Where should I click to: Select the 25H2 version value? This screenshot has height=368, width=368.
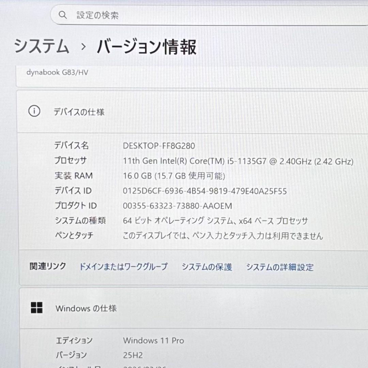[x=133, y=355]
